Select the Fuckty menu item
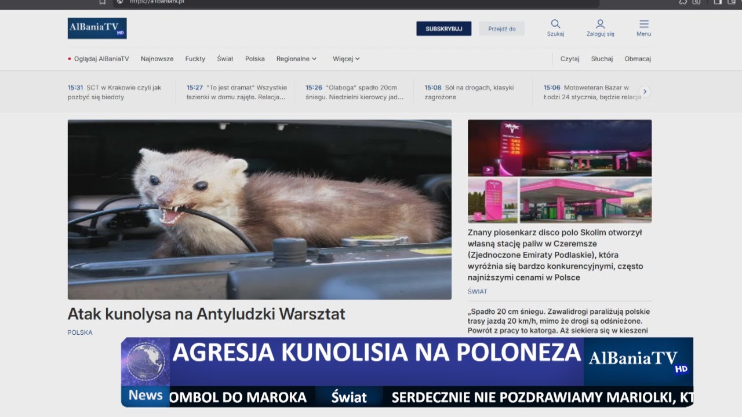 [195, 58]
